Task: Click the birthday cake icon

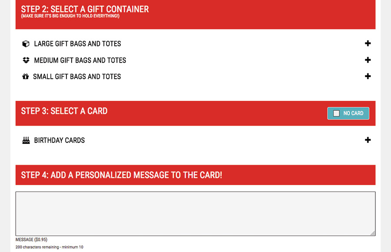Action: coord(26,140)
